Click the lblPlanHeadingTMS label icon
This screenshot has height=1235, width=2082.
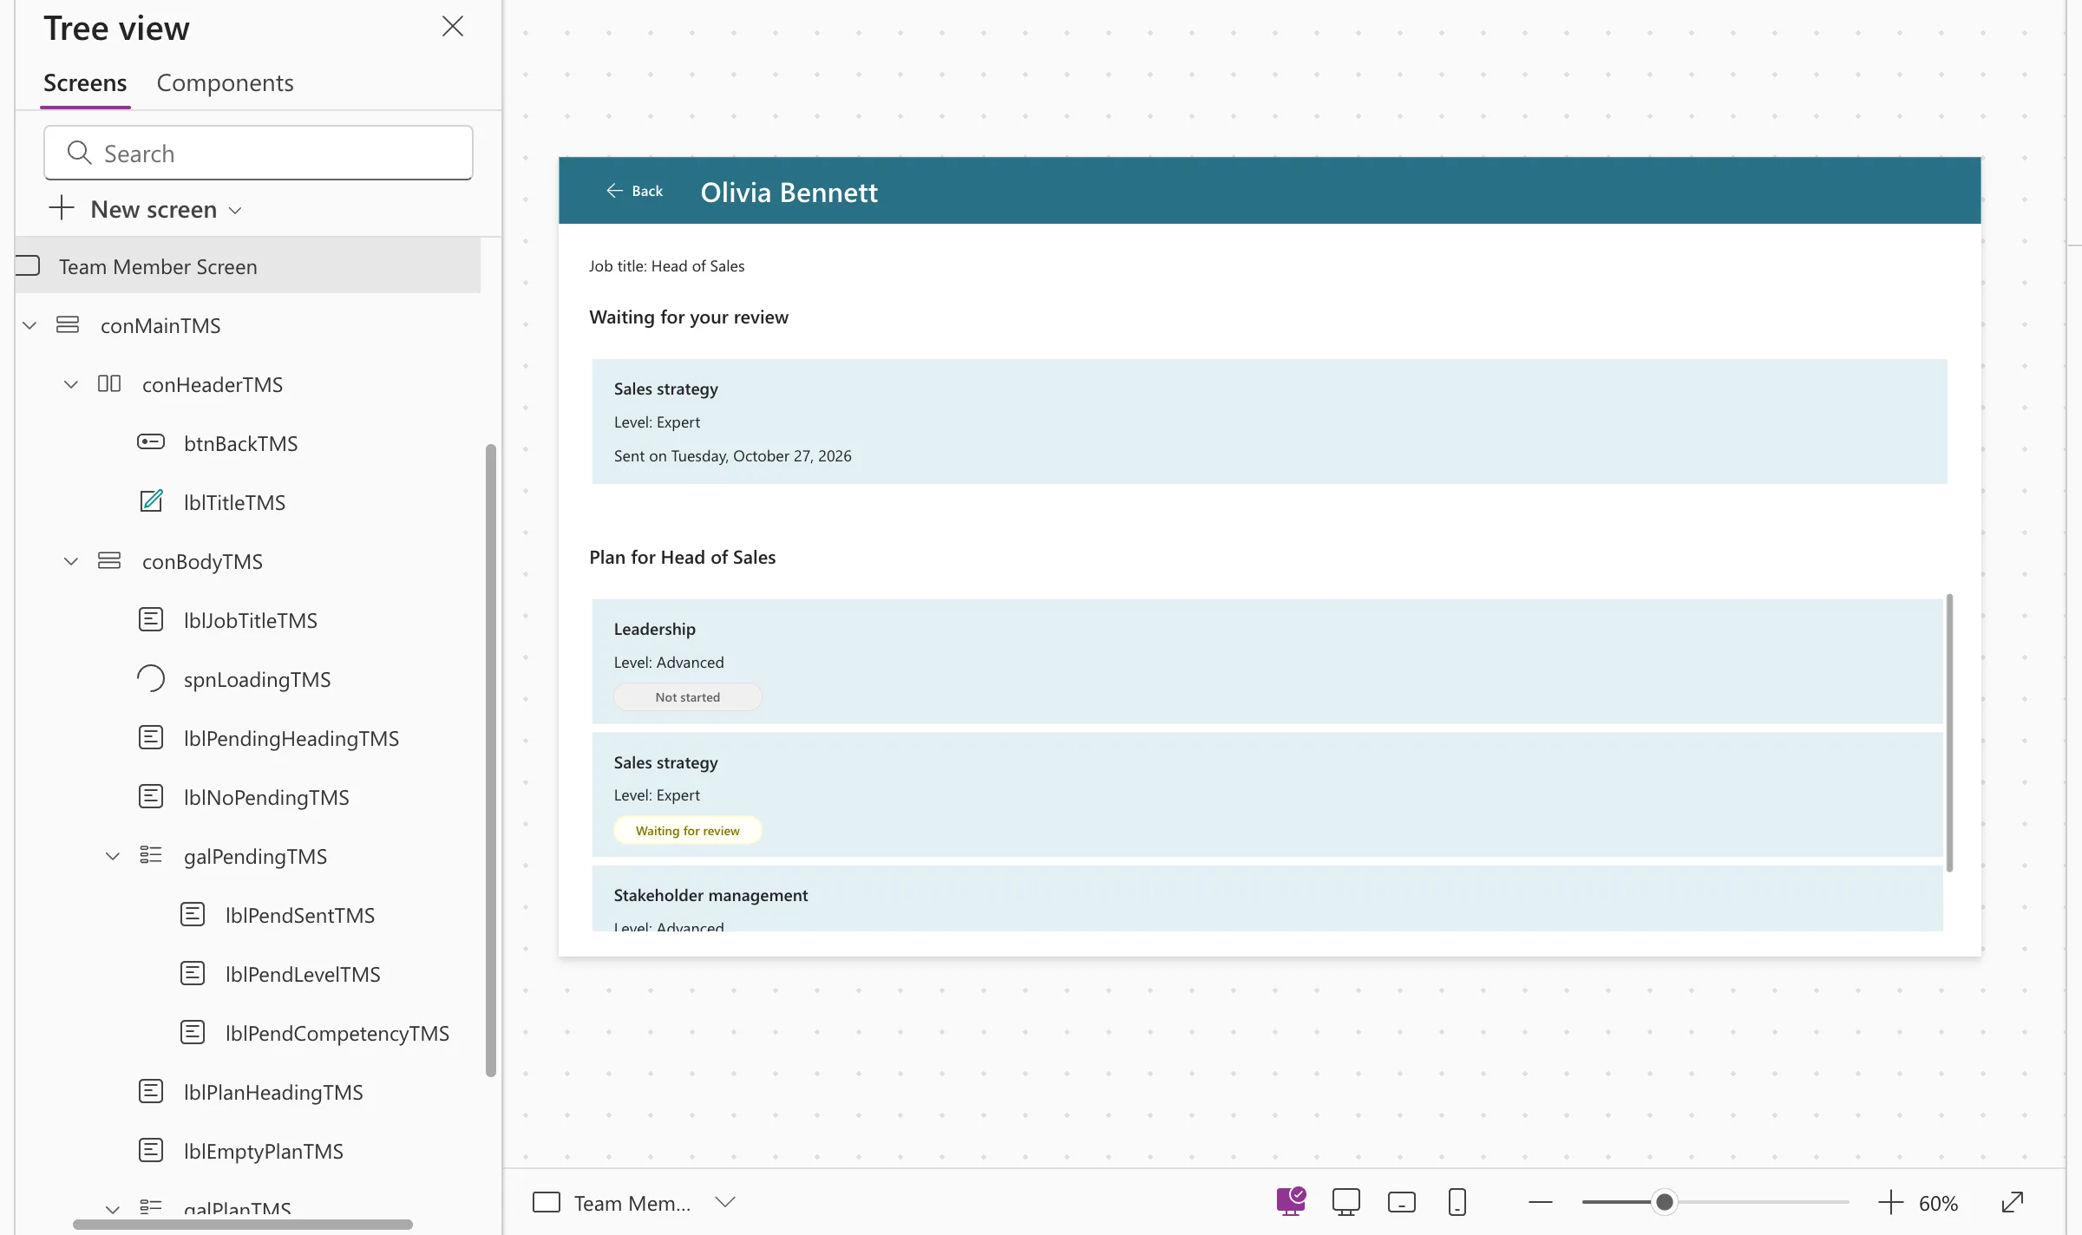pyautogui.click(x=151, y=1091)
